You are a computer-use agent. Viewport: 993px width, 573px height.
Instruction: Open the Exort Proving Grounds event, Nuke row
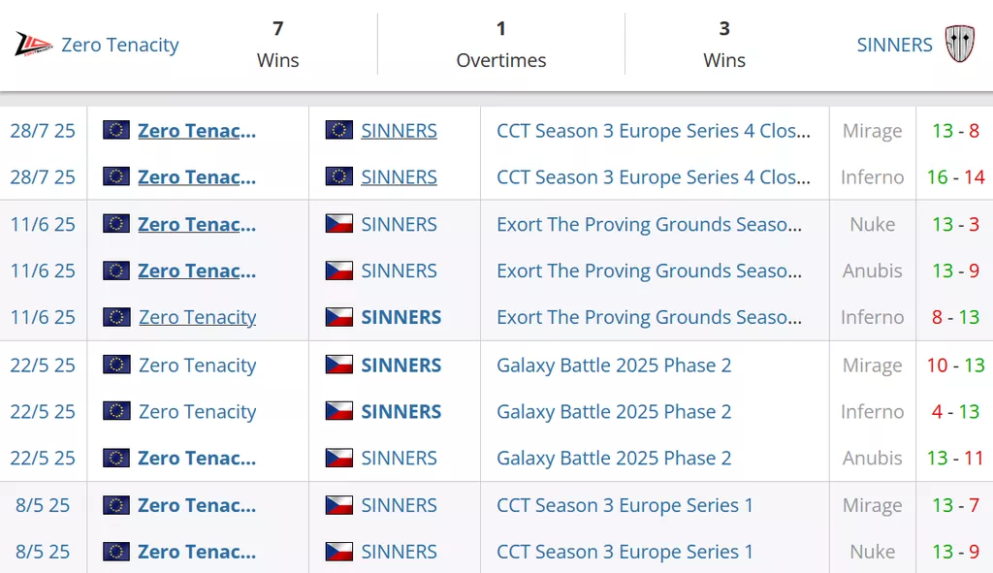(649, 224)
